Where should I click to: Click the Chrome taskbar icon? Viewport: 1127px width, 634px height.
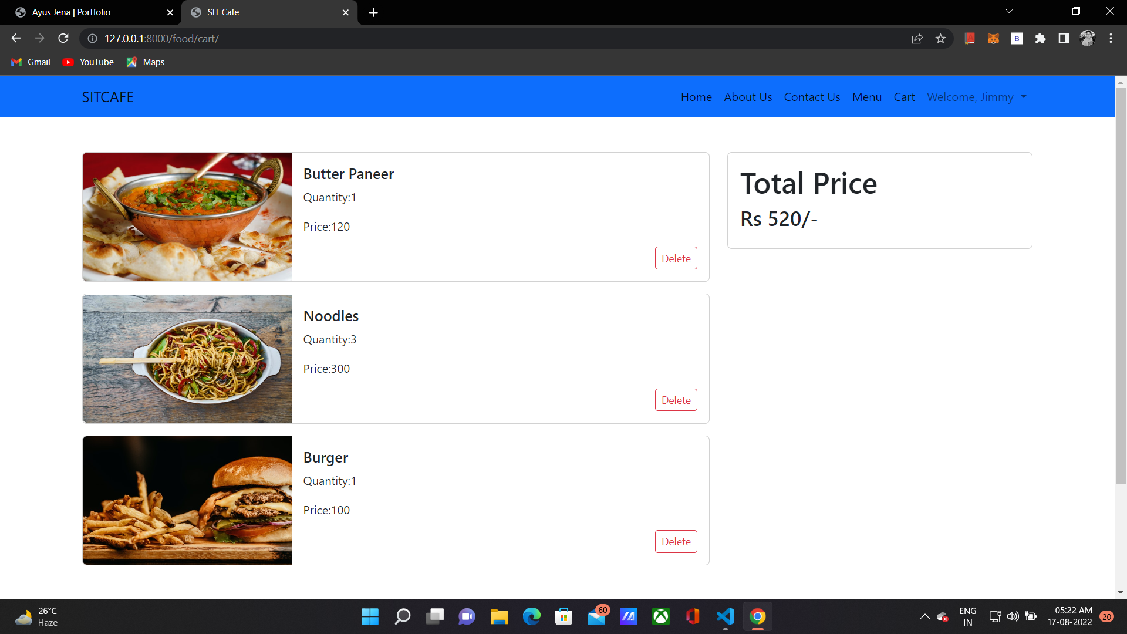pyautogui.click(x=758, y=617)
